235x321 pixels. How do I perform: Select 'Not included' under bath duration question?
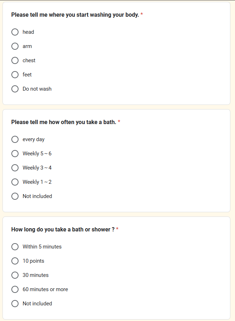[x=15, y=304]
